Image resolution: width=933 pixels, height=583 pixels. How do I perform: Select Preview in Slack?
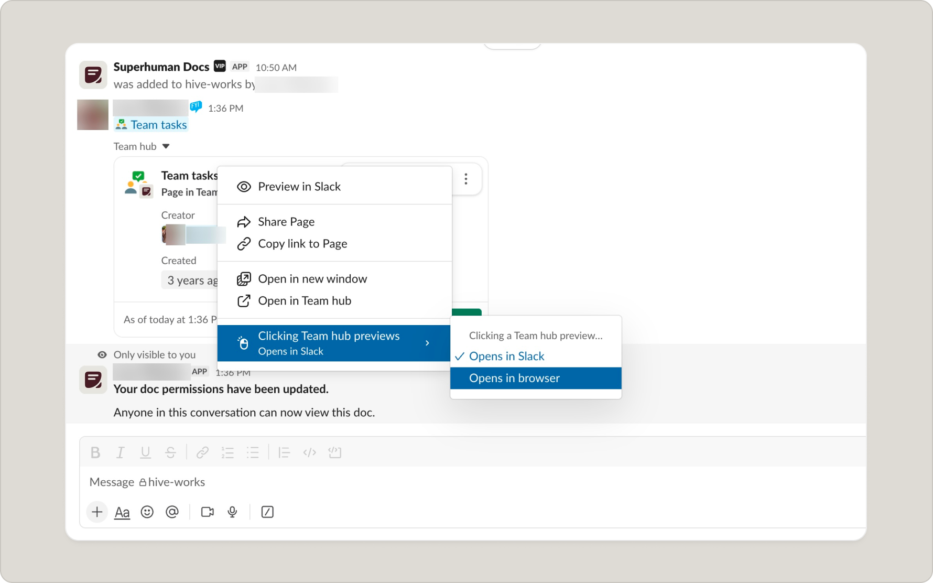pos(334,187)
